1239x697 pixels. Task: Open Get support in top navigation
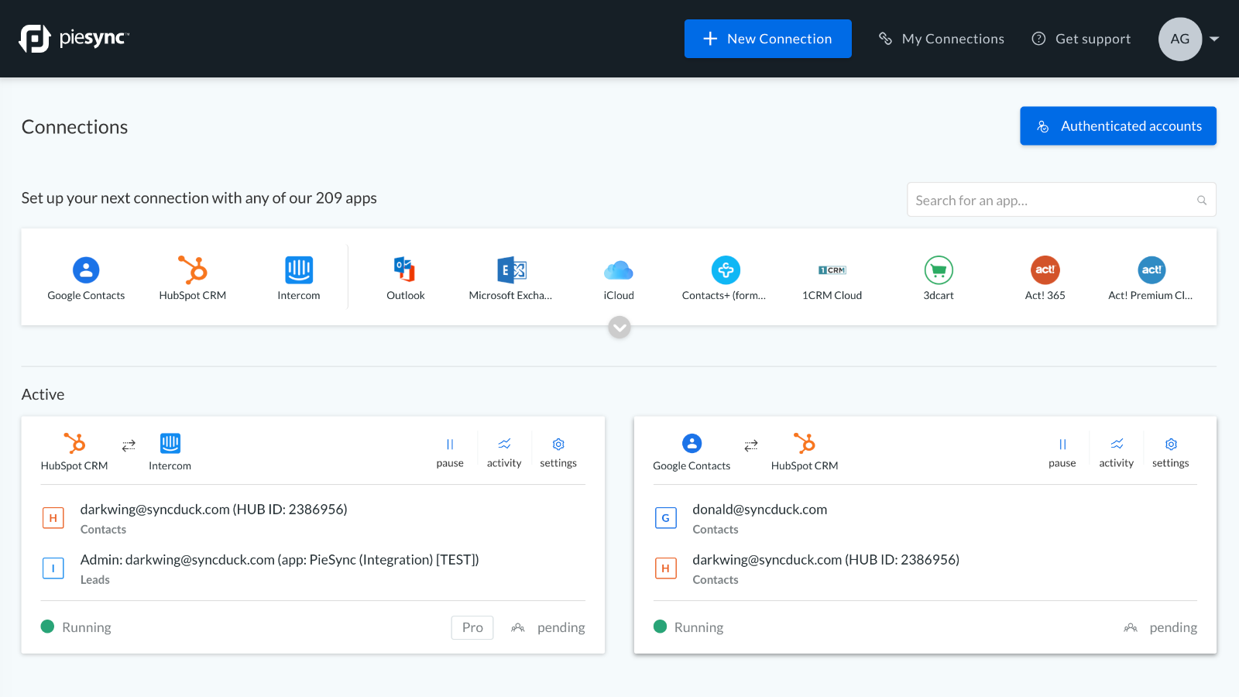point(1082,39)
